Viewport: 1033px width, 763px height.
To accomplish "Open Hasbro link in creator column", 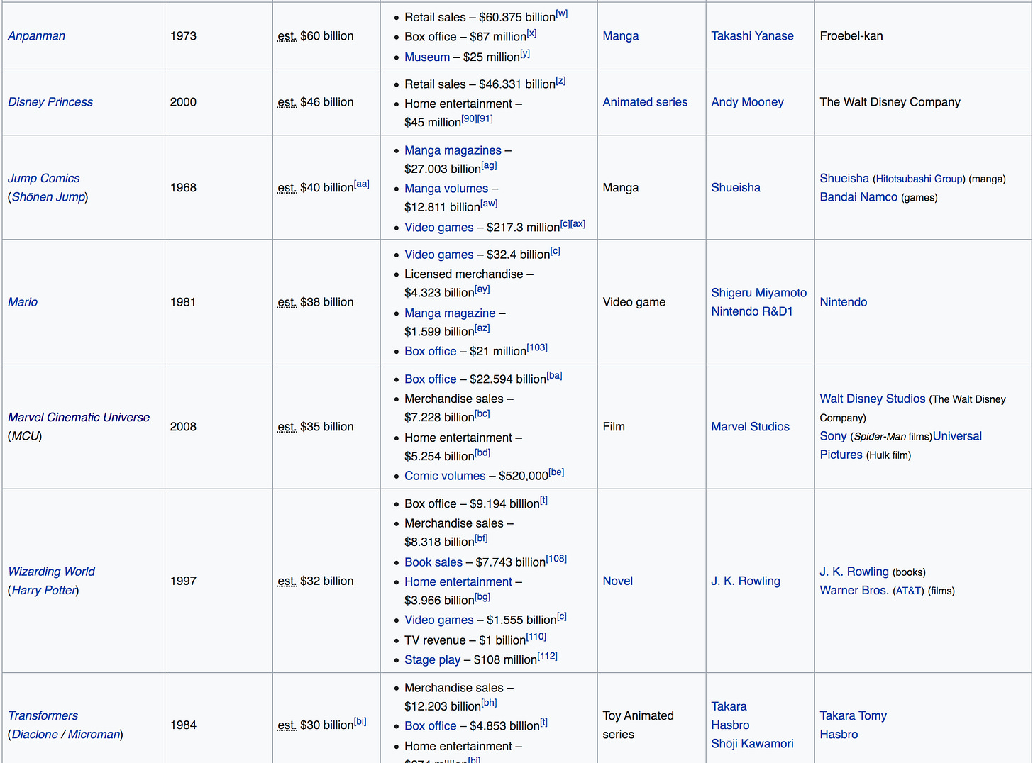I will coord(730,725).
